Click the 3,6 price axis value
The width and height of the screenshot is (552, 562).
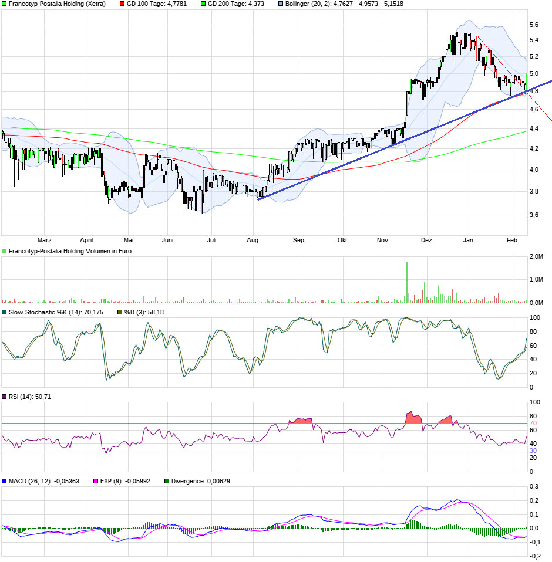click(x=534, y=215)
